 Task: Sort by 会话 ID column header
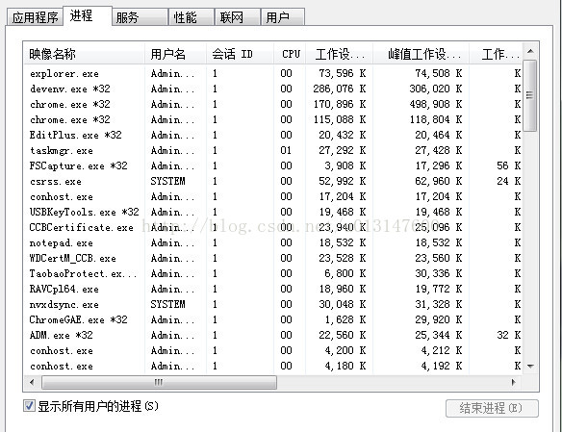tap(241, 54)
